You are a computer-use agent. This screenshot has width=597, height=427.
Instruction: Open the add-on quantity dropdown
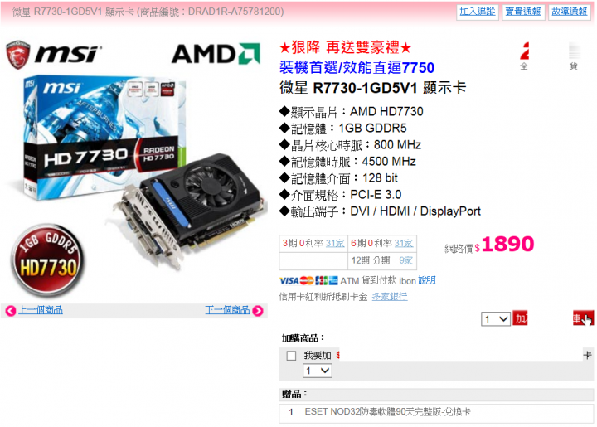pos(317,371)
